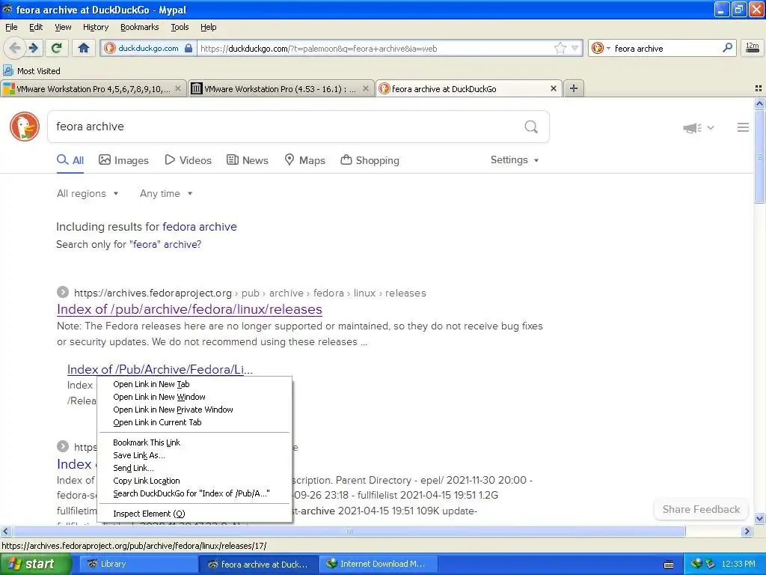
Task: Open the History menu
Action: (x=95, y=28)
